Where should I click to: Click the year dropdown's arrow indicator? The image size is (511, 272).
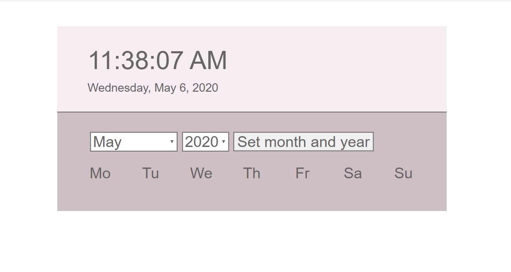click(224, 142)
